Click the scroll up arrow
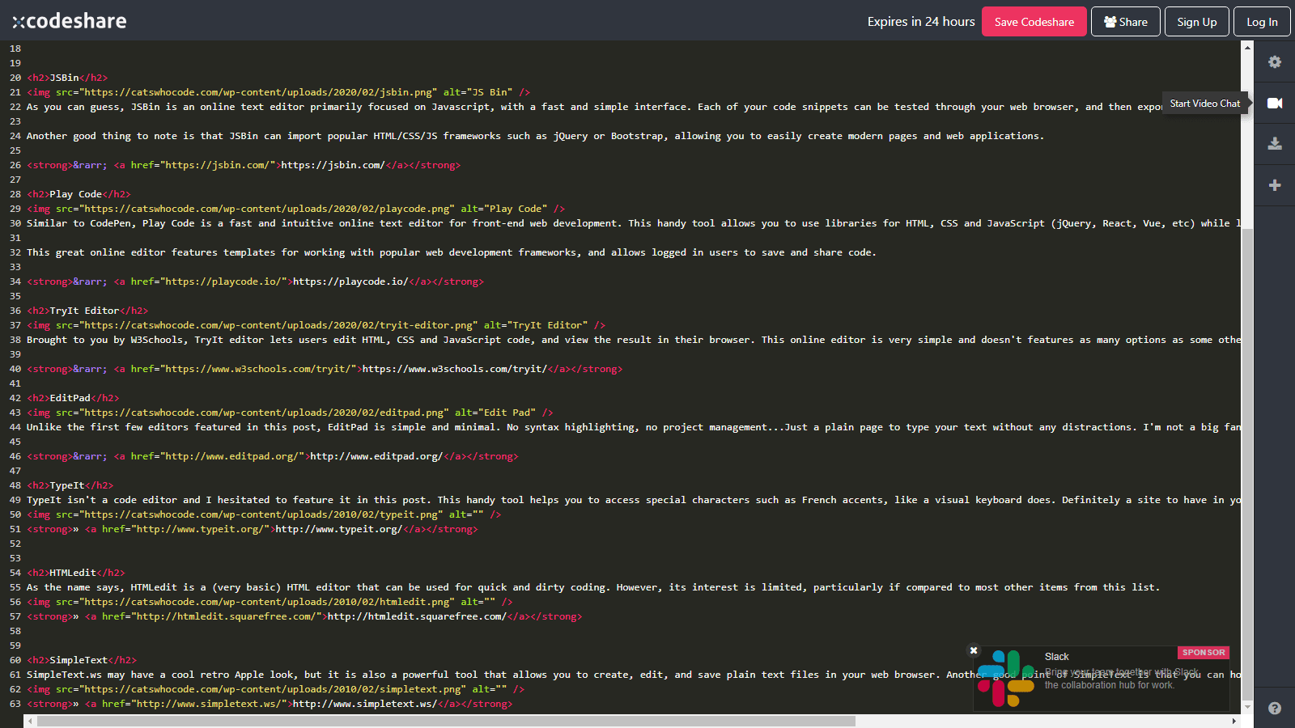This screenshot has width=1295, height=728. (x=1247, y=48)
